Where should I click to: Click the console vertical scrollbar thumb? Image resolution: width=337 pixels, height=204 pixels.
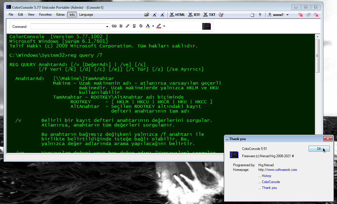[318, 56]
